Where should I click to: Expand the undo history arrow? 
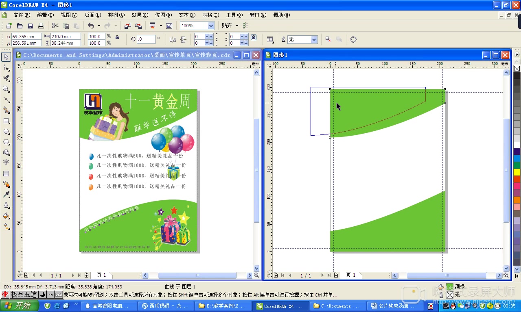pos(99,26)
